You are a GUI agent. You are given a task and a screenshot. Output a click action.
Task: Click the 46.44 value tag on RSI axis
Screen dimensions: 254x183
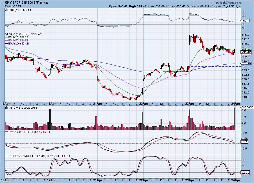click(245, 21)
